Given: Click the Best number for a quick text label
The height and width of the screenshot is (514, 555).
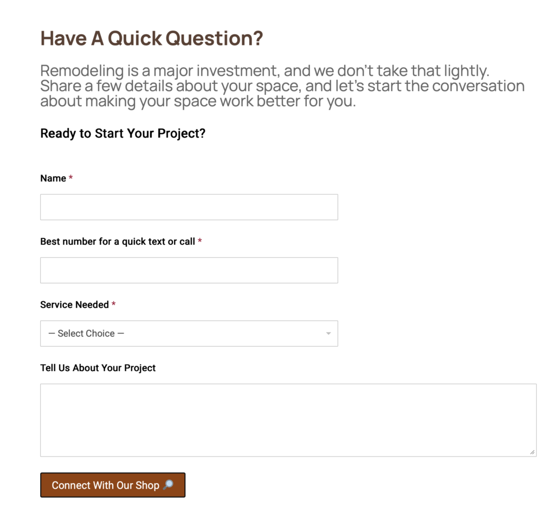Looking at the screenshot, I should 117,242.
